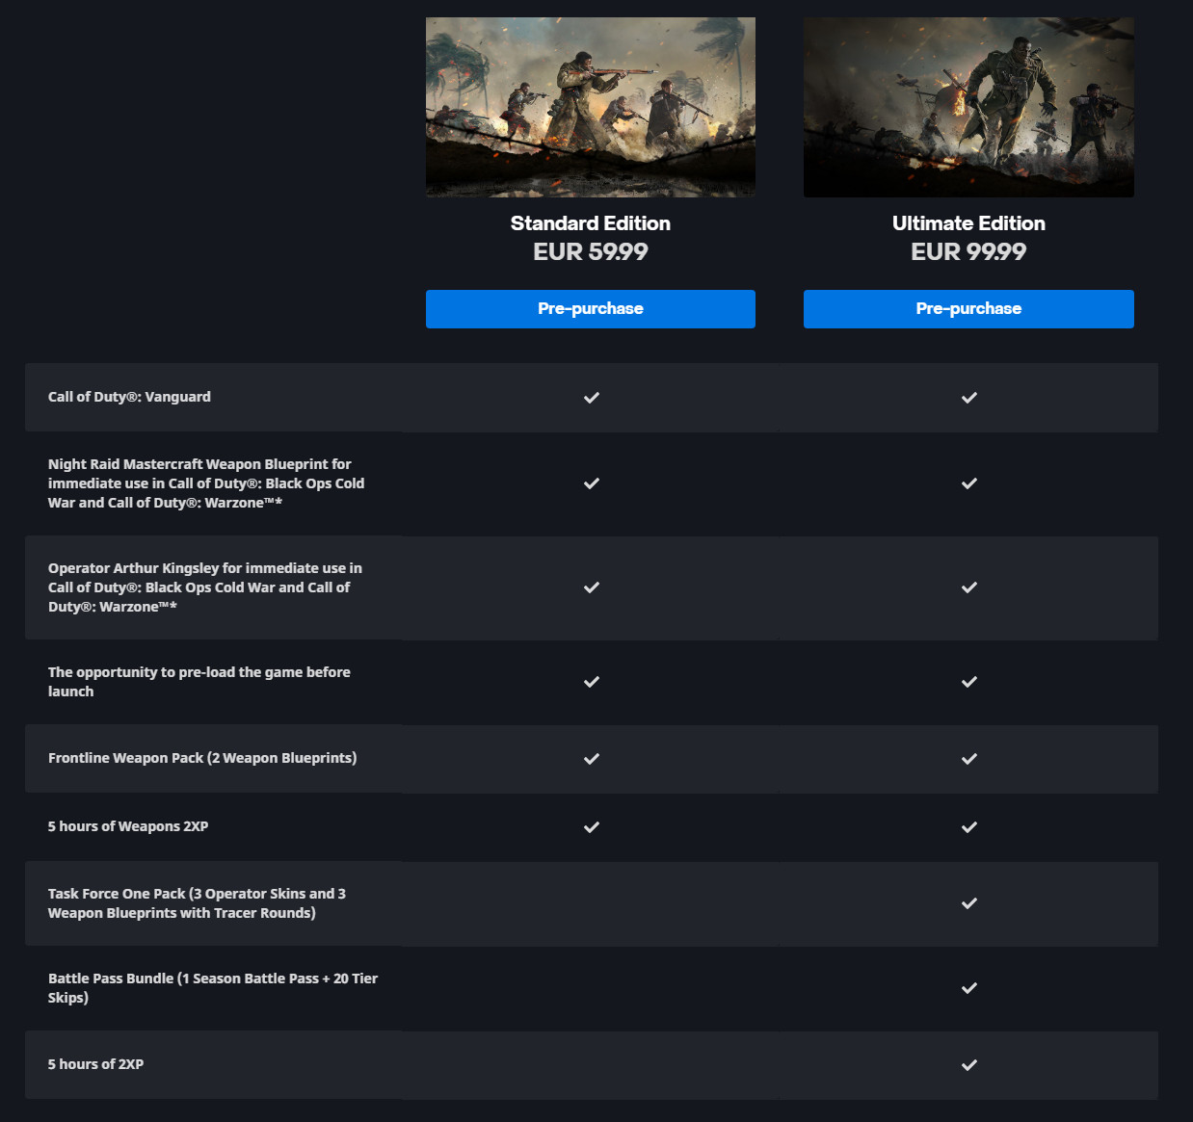This screenshot has height=1122, width=1193.
Task: Click Pre-purchase for Standard Edition
Action: coord(590,309)
